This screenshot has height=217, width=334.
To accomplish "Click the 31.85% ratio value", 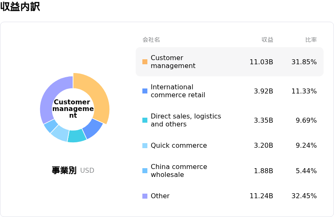I will pyautogui.click(x=304, y=62).
